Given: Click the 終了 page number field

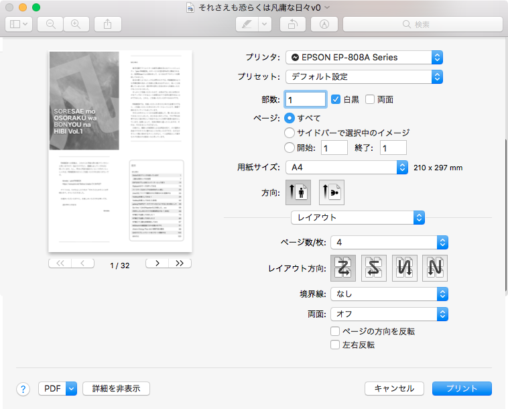Looking at the screenshot, I should 393,148.
